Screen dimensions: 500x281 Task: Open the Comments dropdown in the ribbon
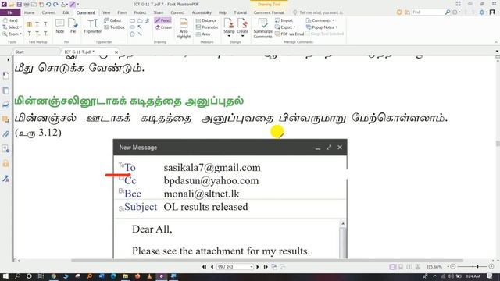click(320, 20)
